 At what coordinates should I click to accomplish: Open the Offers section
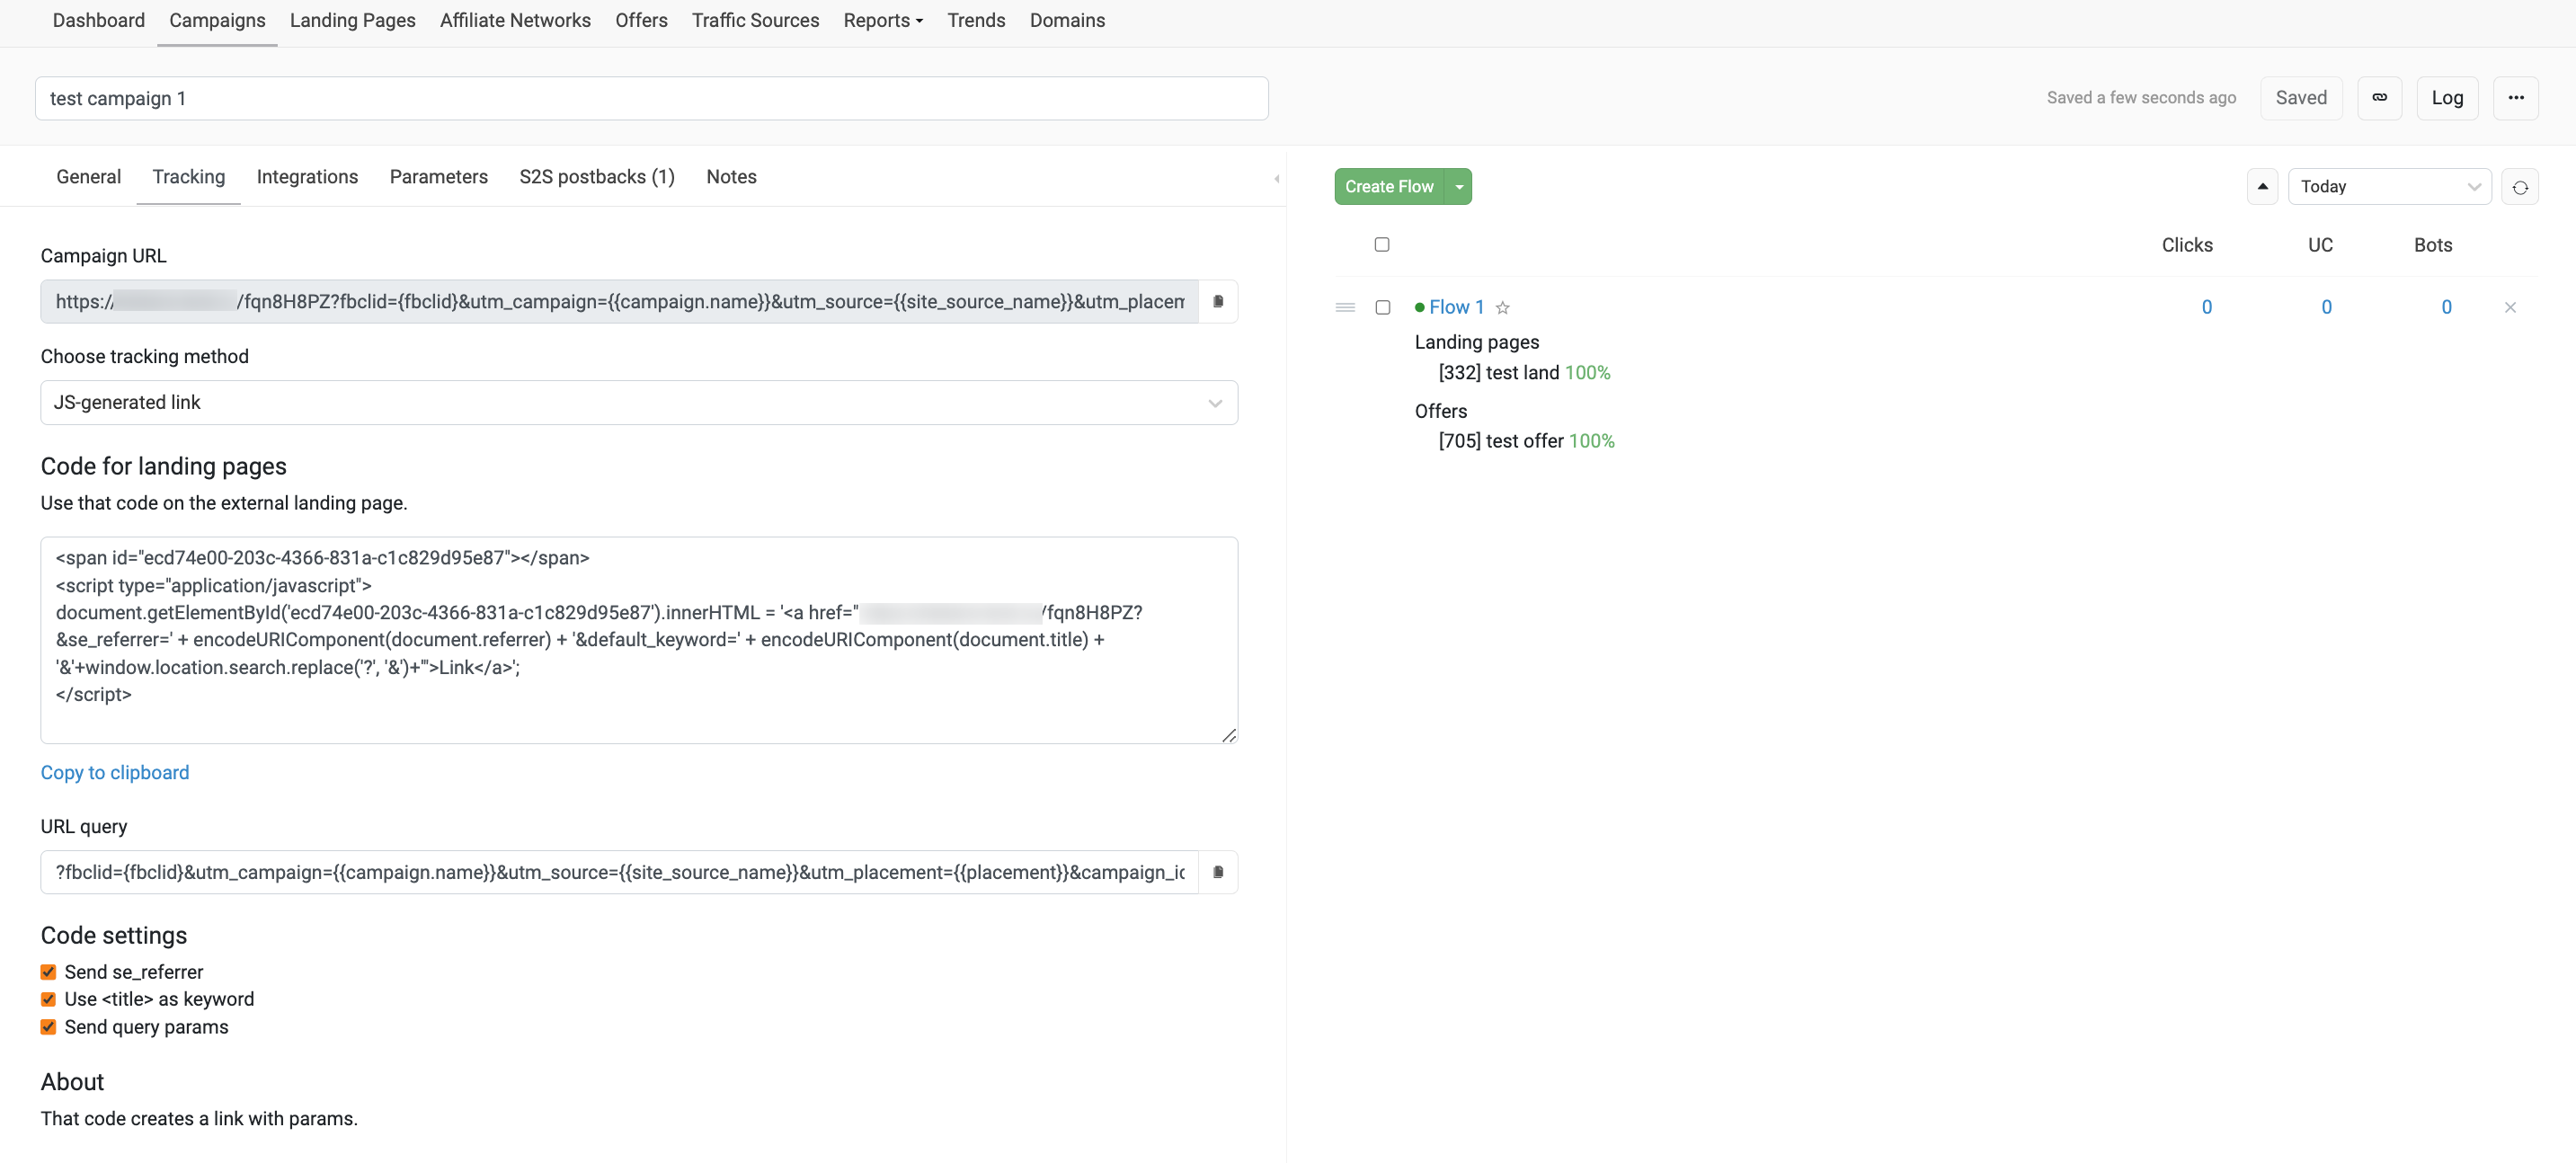pos(641,20)
